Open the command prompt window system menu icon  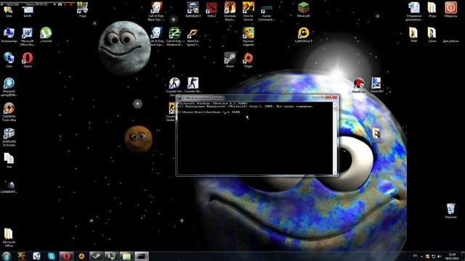click(x=180, y=98)
